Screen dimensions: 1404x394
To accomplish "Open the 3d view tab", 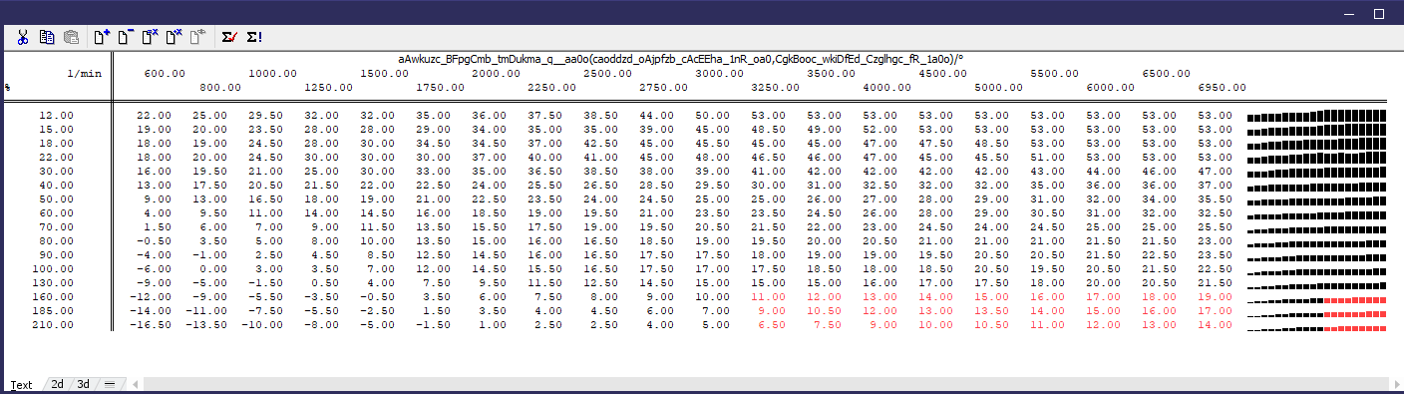I will click(x=84, y=384).
